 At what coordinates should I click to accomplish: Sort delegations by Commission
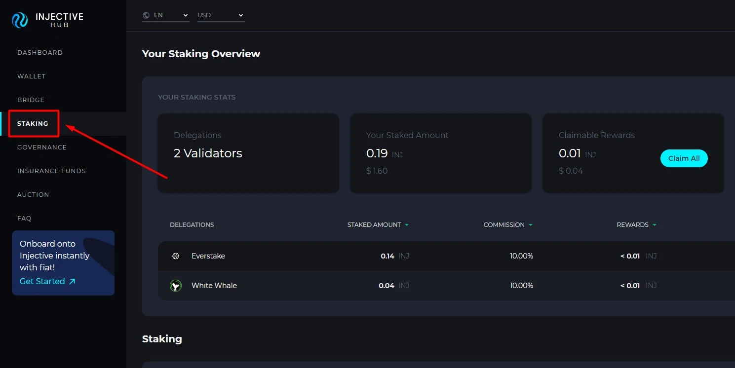pyautogui.click(x=508, y=224)
